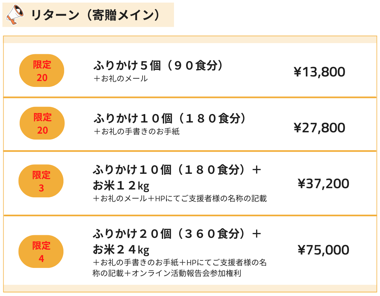
Task: Click the リターン（寄贈メイン） heading text
Action: pyautogui.click(x=95, y=15)
